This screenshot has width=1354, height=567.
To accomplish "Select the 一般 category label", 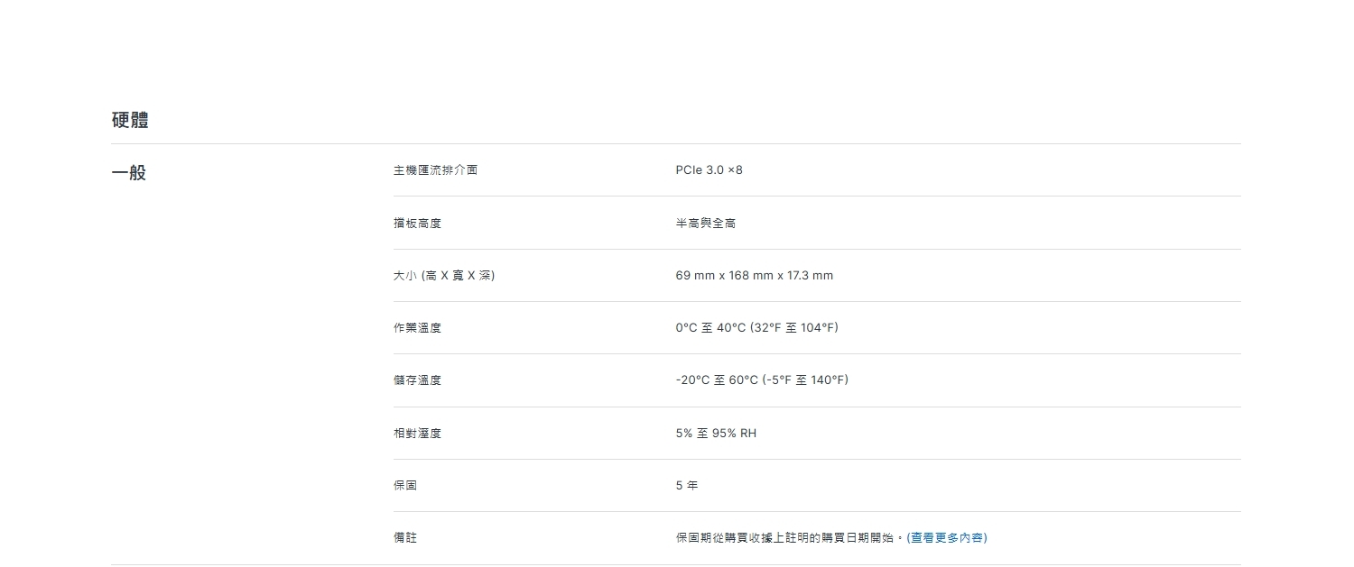I will [129, 172].
